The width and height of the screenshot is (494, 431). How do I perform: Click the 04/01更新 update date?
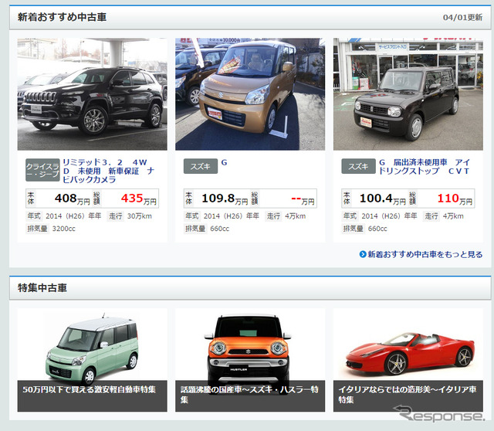point(462,17)
